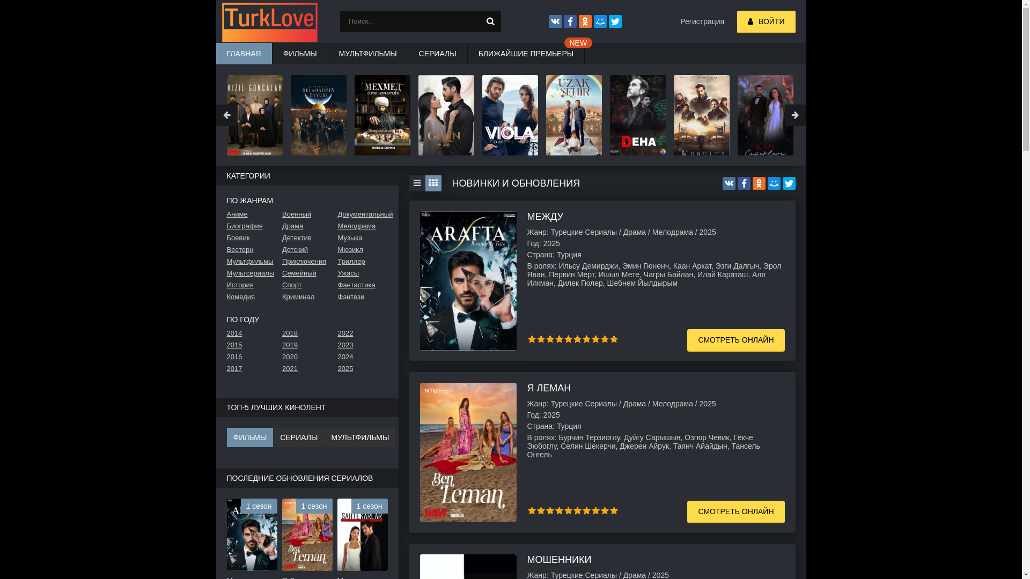
Task: Click the TurkLove logo
Action: tap(269, 22)
